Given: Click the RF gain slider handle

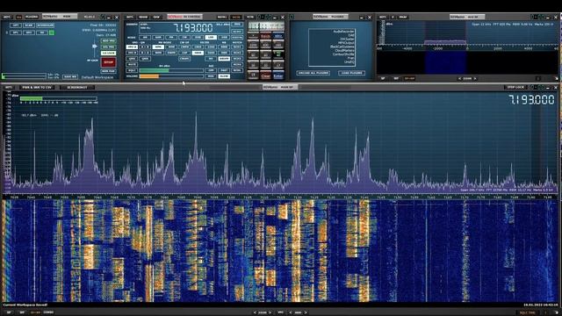Looking at the screenshot, I should (x=95, y=47).
